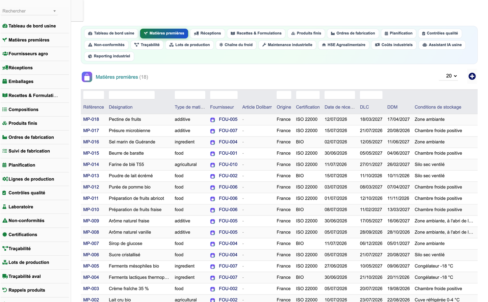Click the Maintenance industrielle wrench tab
Screen dimensions: 488x302
click(287, 45)
